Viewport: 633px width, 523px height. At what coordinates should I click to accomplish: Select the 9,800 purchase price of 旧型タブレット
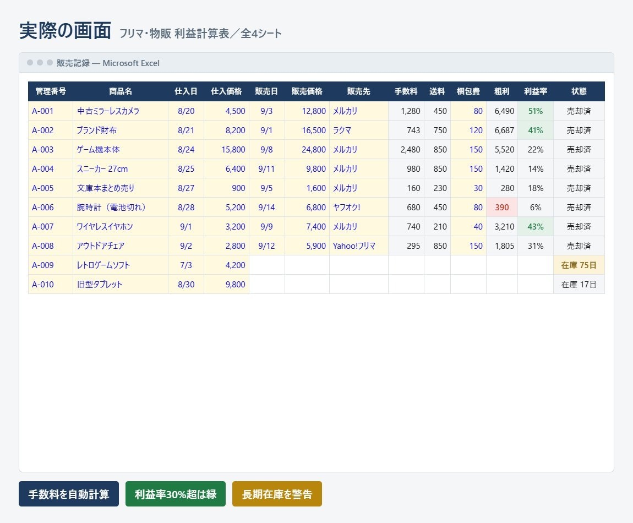pos(226,284)
